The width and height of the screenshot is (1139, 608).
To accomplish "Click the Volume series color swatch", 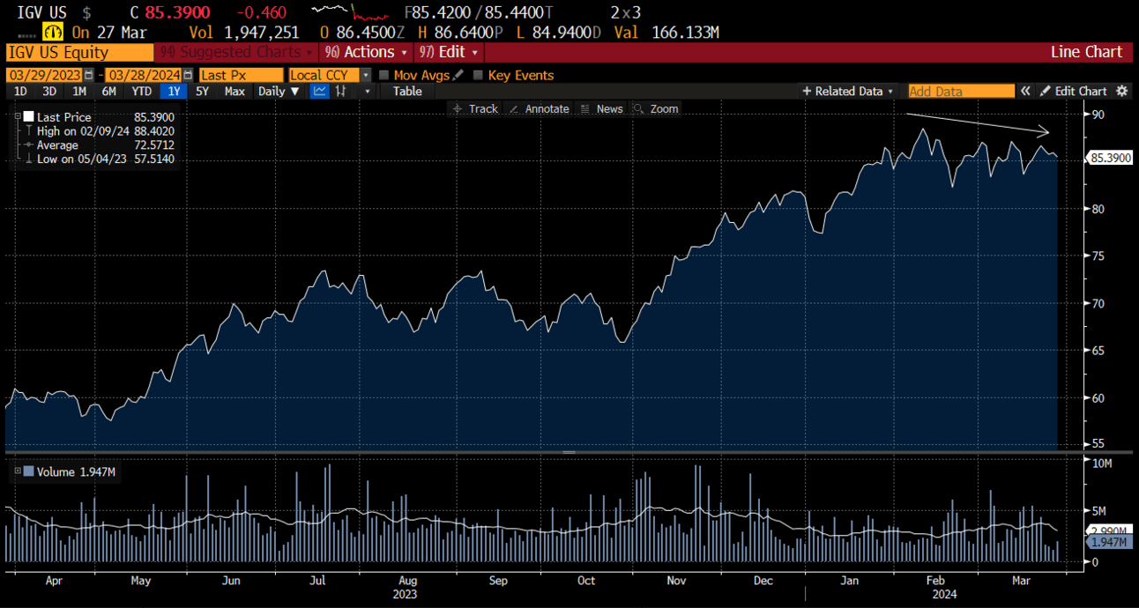I will pos(29,471).
